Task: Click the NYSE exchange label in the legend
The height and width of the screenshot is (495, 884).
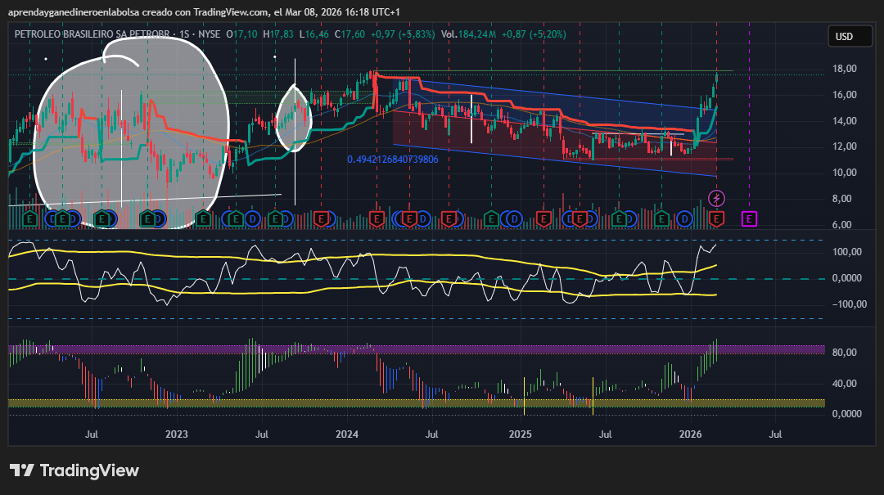Action: pos(210,34)
